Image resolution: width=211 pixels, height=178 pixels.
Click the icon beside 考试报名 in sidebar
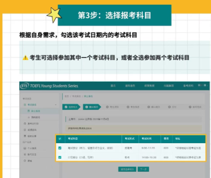pyautogui.click(x=25, y=105)
